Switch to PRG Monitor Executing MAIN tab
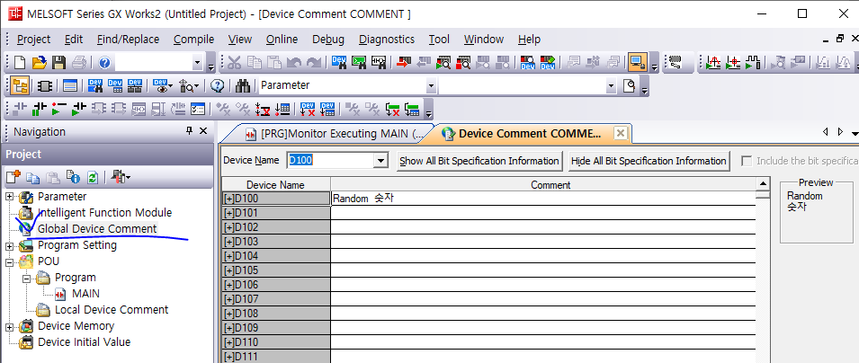Viewport: 859px width, 363px height. point(333,134)
